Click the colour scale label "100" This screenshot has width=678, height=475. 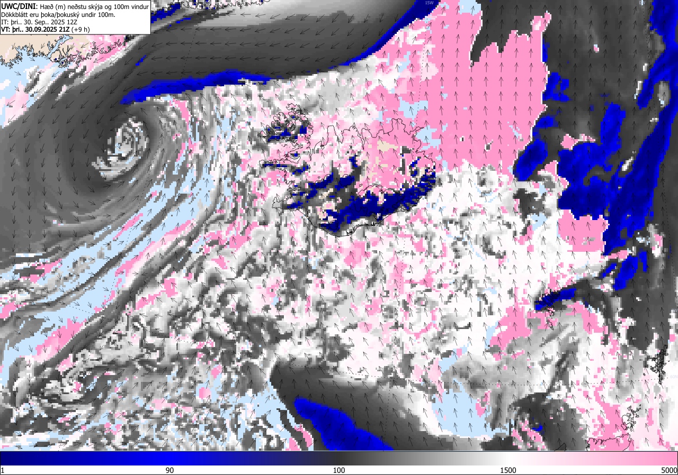pyautogui.click(x=339, y=470)
